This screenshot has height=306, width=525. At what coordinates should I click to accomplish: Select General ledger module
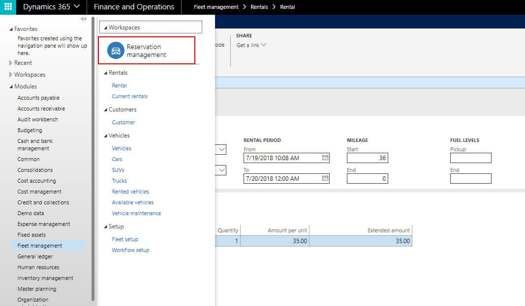point(35,256)
